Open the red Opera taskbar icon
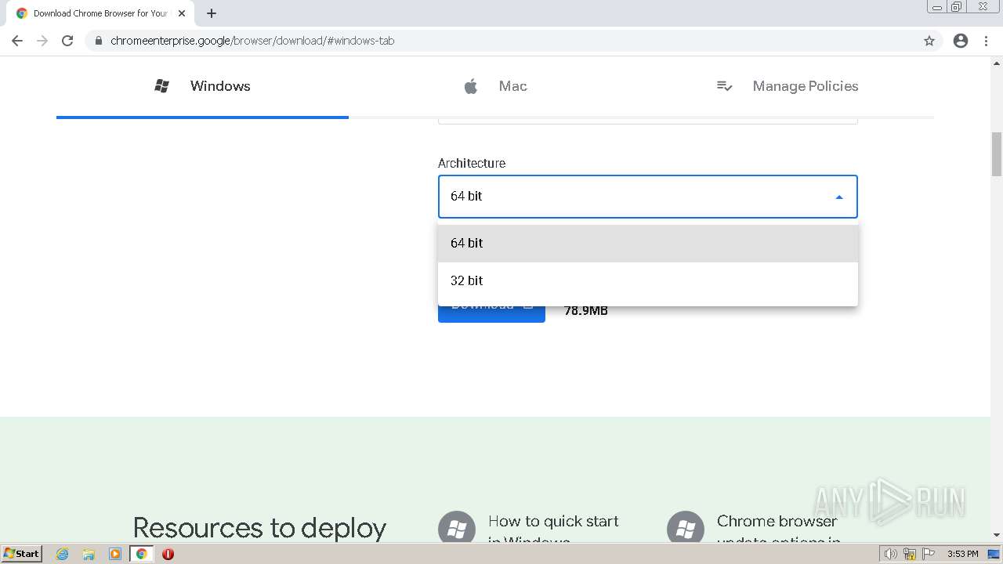 [168, 554]
